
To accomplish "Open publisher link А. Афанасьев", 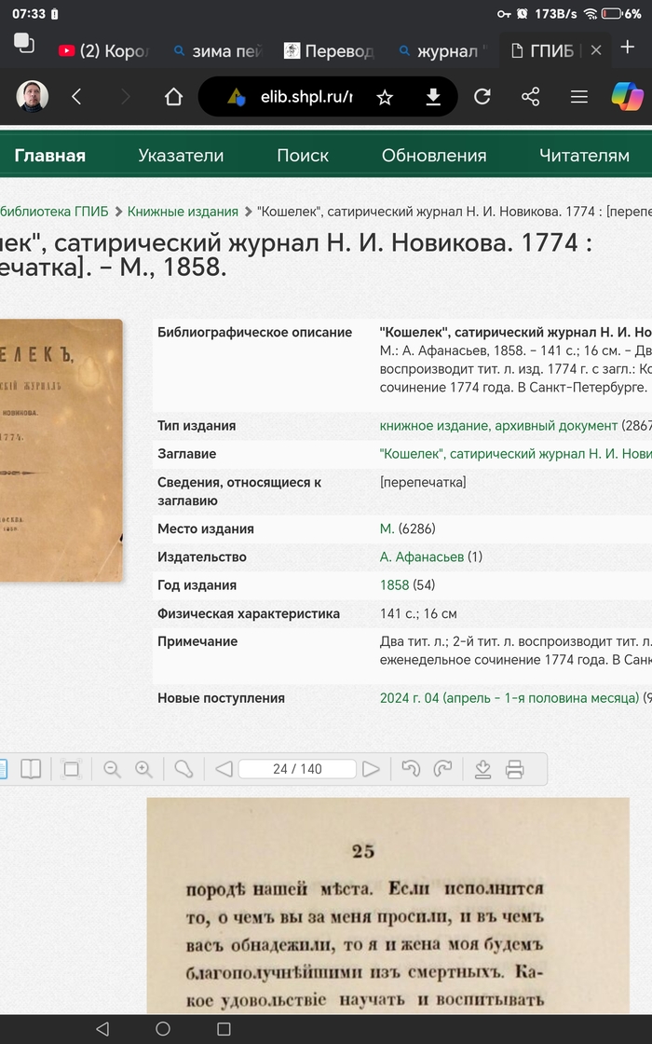I will click(x=421, y=557).
